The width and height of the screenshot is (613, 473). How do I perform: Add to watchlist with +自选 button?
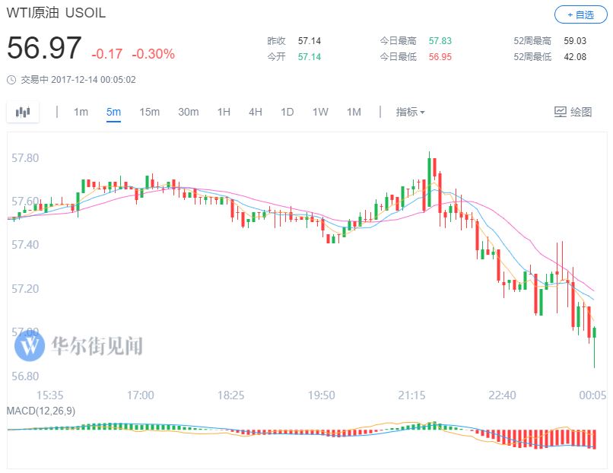[x=581, y=15]
